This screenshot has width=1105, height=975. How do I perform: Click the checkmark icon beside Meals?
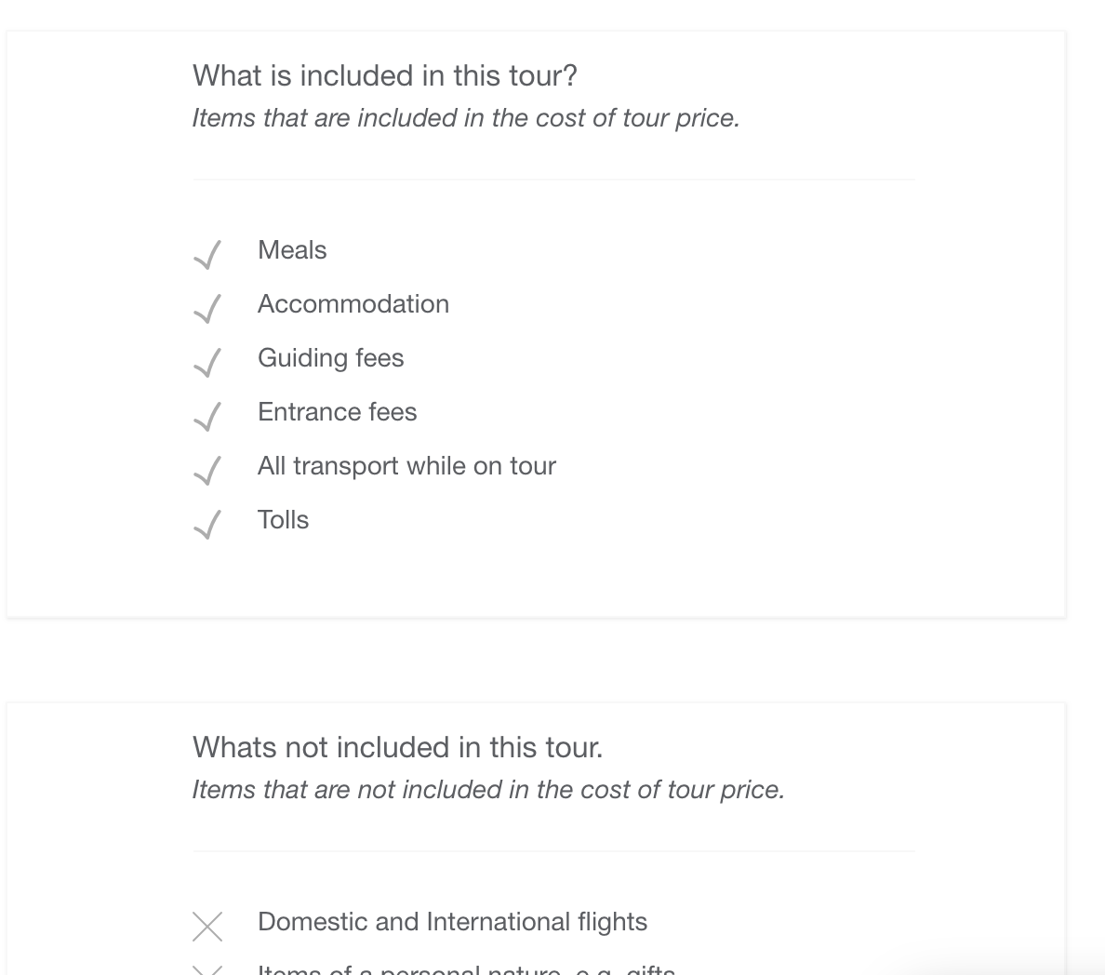tap(207, 255)
